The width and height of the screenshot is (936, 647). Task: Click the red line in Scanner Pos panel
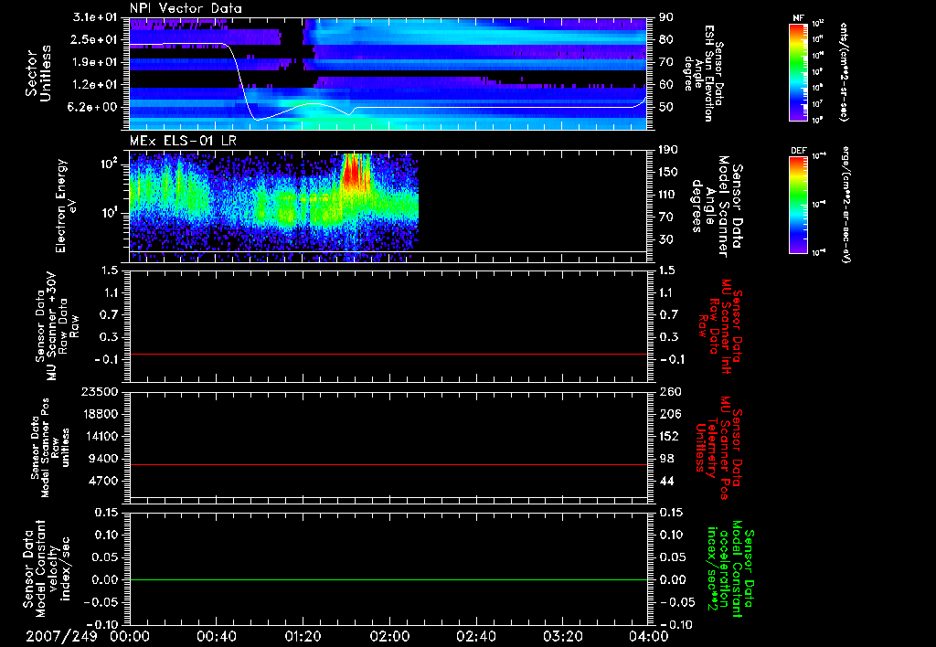pos(388,464)
